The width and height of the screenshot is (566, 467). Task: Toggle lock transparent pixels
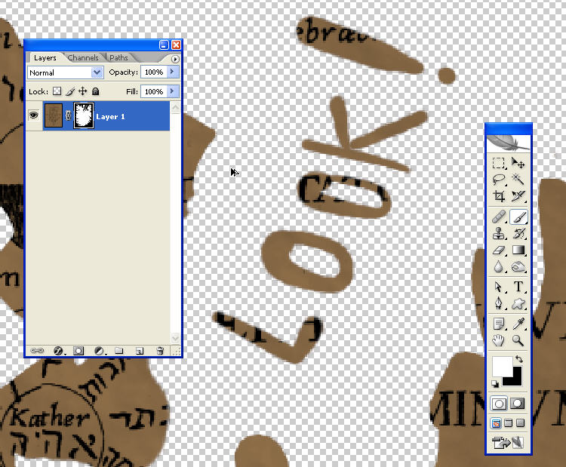[57, 91]
